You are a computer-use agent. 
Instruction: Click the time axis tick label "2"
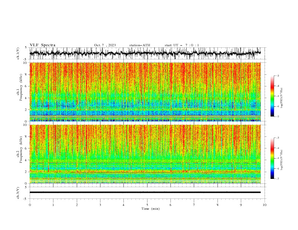coord(77,205)
